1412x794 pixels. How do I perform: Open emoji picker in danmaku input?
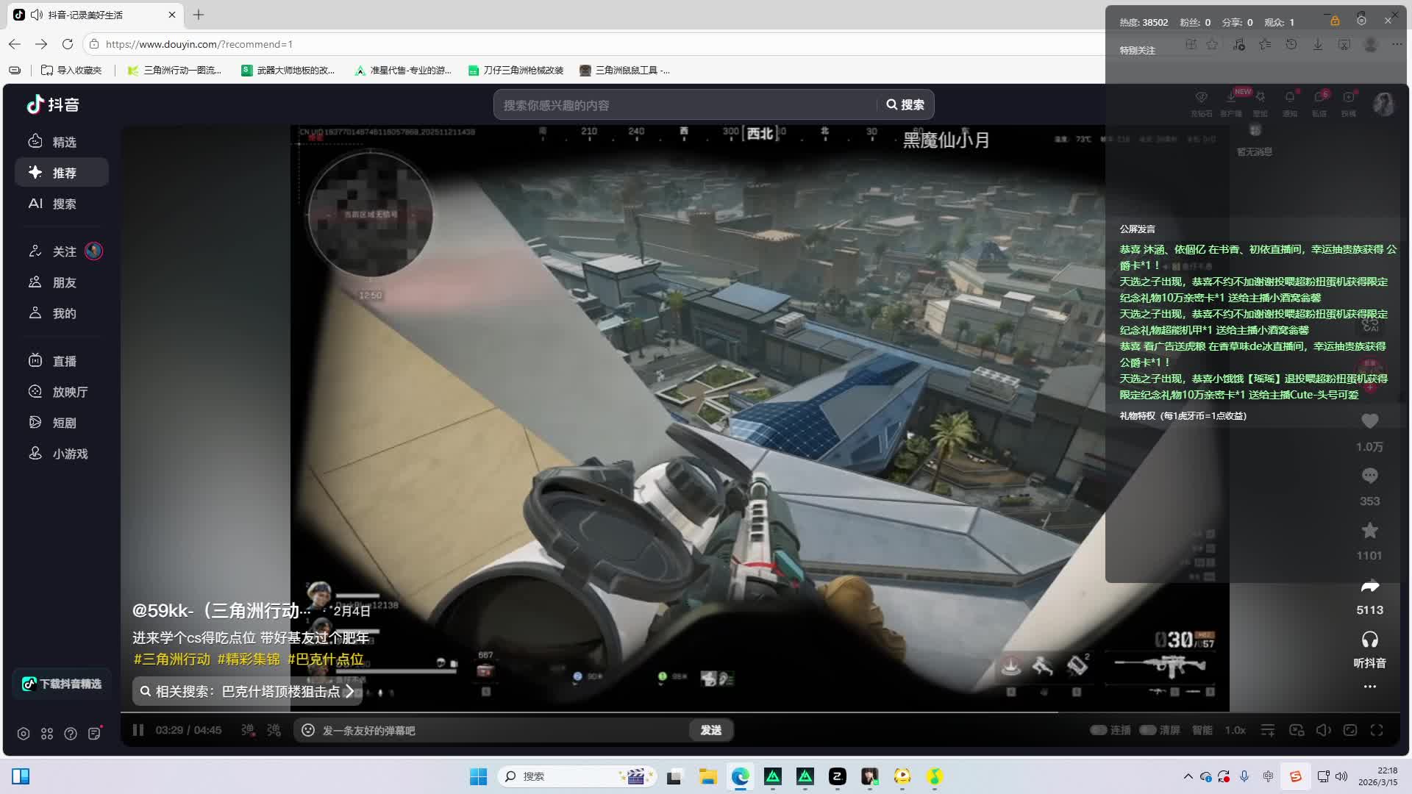point(308,730)
